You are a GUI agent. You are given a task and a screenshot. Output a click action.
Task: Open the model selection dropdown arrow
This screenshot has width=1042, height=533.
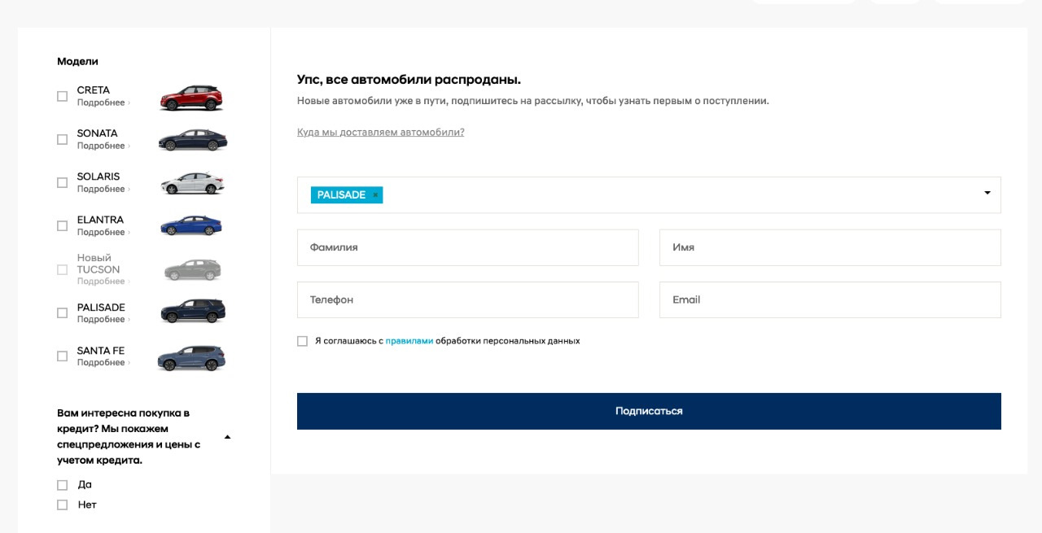pyautogui.click(x=987, y=194)
